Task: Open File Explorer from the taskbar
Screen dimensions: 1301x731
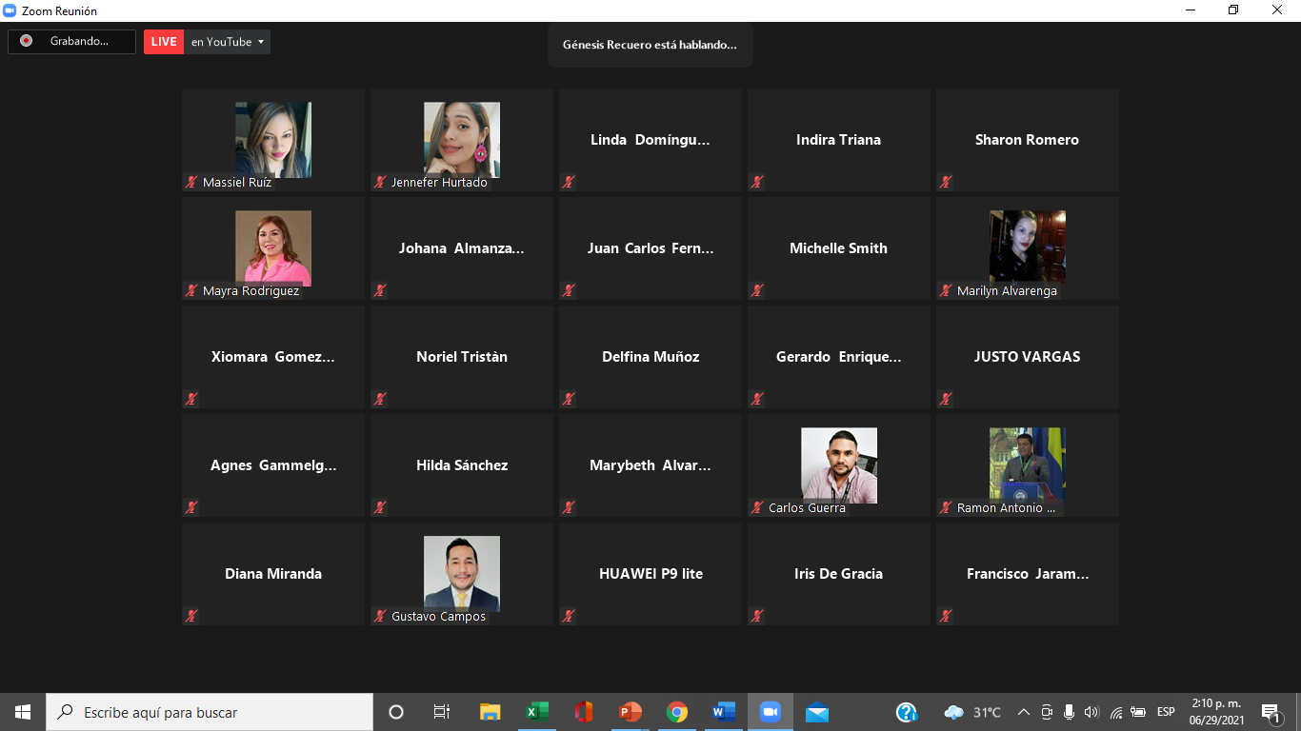Action: coord(490,712)
